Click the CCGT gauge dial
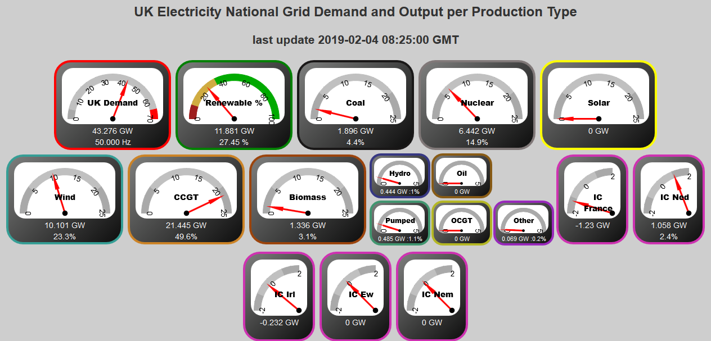This screenshot has width=711, height=341. (186, 190)
